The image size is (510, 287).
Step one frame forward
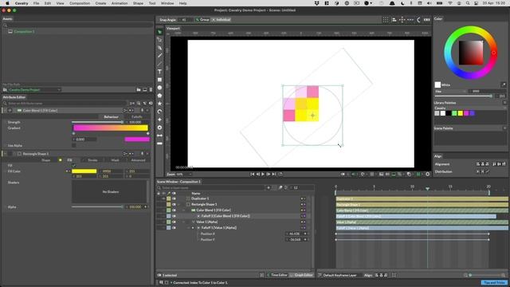269,174
